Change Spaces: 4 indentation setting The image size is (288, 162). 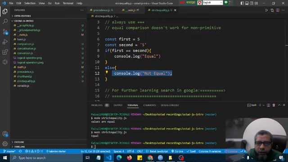[119, 151]
